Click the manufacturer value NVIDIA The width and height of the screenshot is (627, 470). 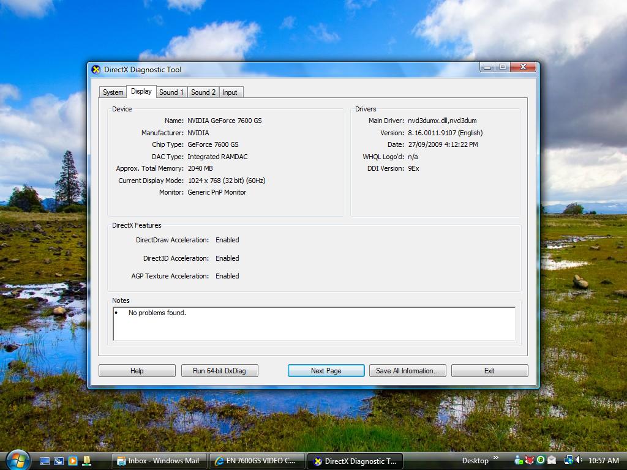point(198,133)
